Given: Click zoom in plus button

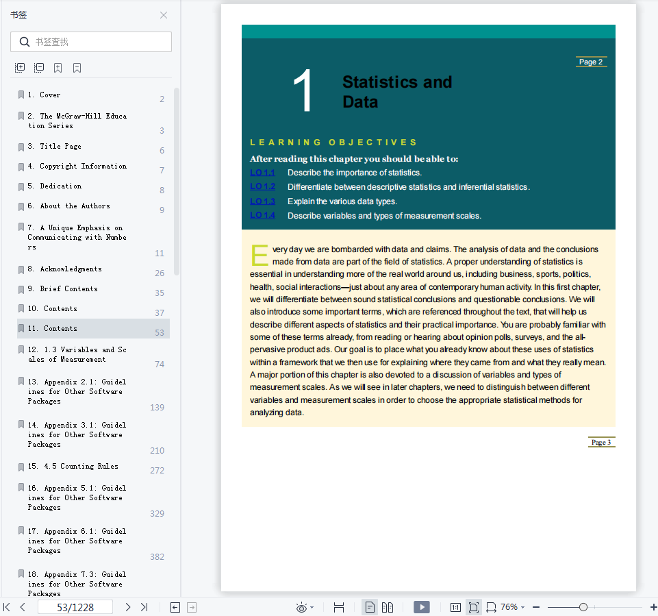Looking at the screenshot, I should [653, 607].
